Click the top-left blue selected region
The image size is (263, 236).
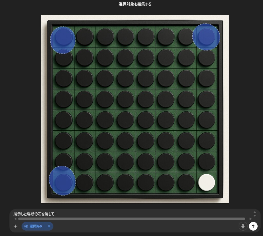pos(63,40)
